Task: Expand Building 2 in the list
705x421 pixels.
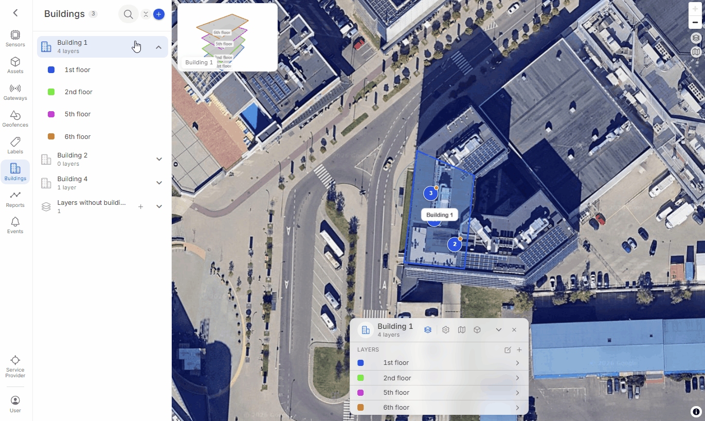Action: pos(159,159)
